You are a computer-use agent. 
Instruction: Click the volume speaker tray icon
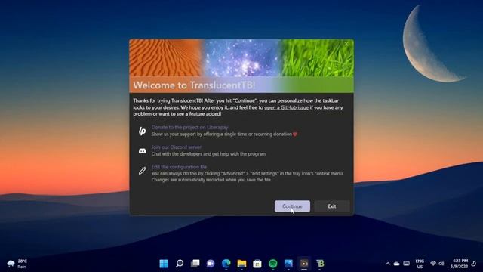441,264
